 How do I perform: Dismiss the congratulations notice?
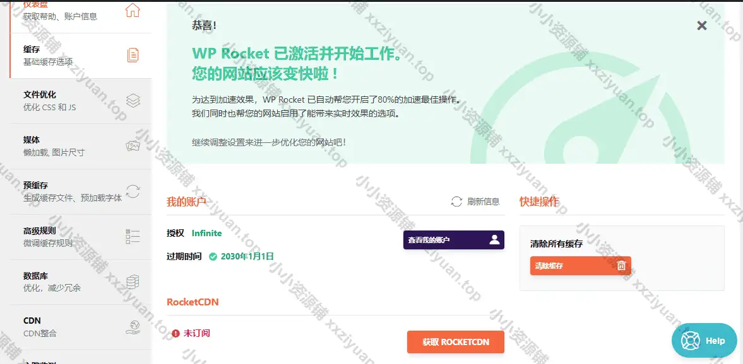point(701,26)
